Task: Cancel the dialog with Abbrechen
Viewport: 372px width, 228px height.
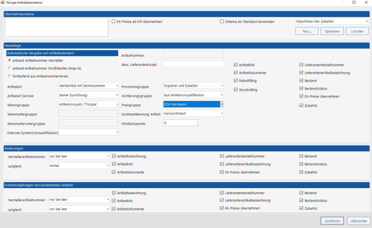Action: tap(359, 221)
